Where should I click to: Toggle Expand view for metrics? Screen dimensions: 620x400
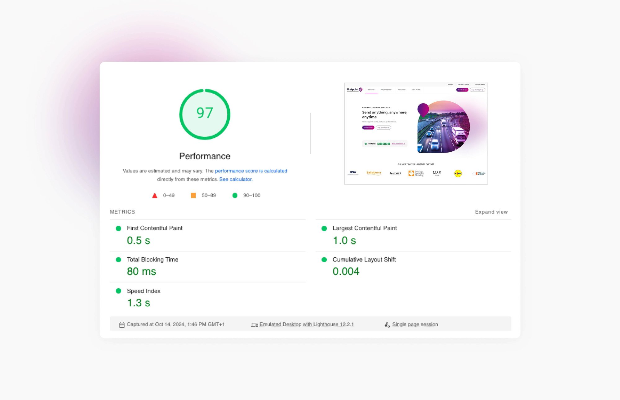(491, 212)
